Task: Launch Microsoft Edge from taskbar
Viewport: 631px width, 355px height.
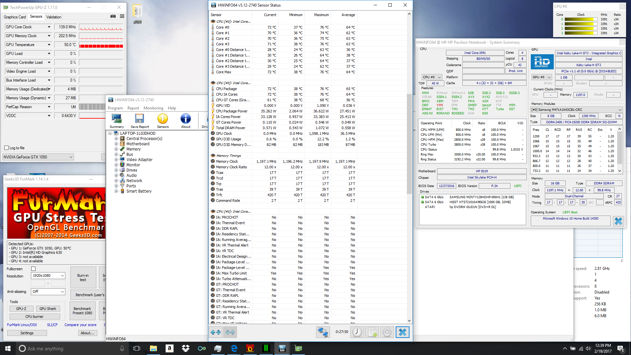Action: tap(234, 348)
